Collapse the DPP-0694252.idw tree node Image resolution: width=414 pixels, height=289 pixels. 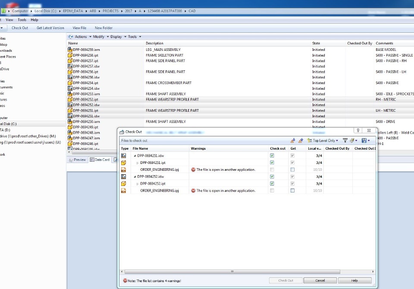point(135,177)
